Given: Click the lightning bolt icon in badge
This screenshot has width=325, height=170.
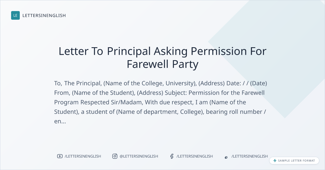Looking at the screenshot, I should click(275, 161).
